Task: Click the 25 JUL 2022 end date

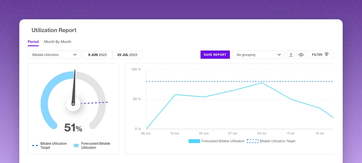Action: tap(127, 55)
